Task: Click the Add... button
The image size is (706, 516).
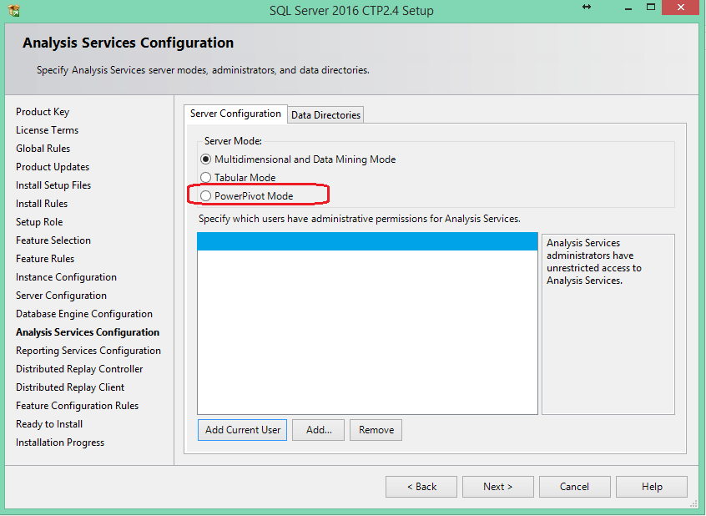Action: tap(318, 430)
